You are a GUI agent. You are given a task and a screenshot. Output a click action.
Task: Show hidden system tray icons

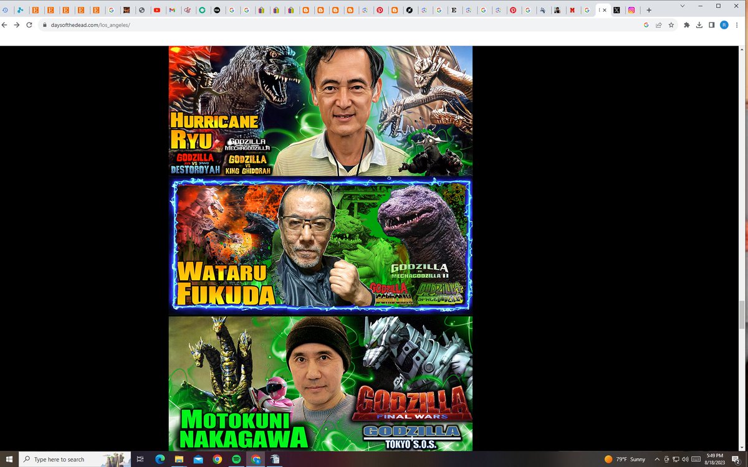(x=658, y=460)
